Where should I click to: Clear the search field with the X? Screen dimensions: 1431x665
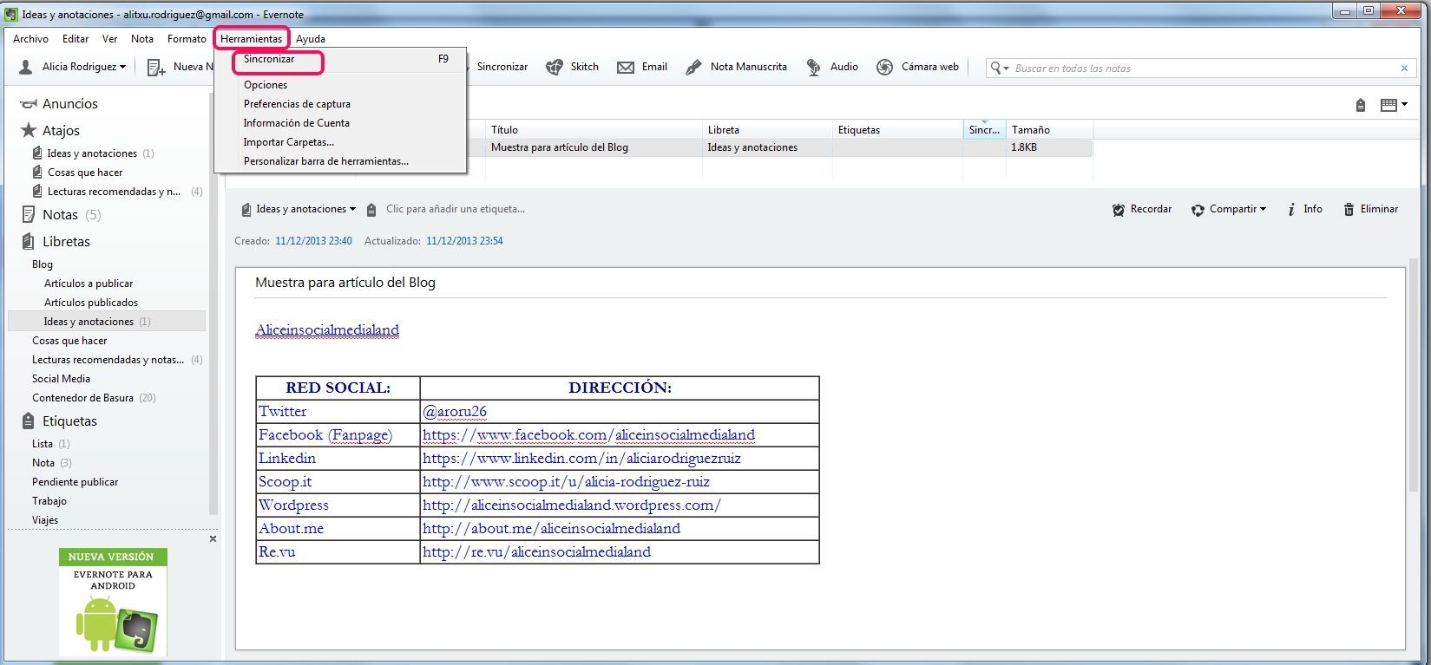click(x=1404, y=68)
